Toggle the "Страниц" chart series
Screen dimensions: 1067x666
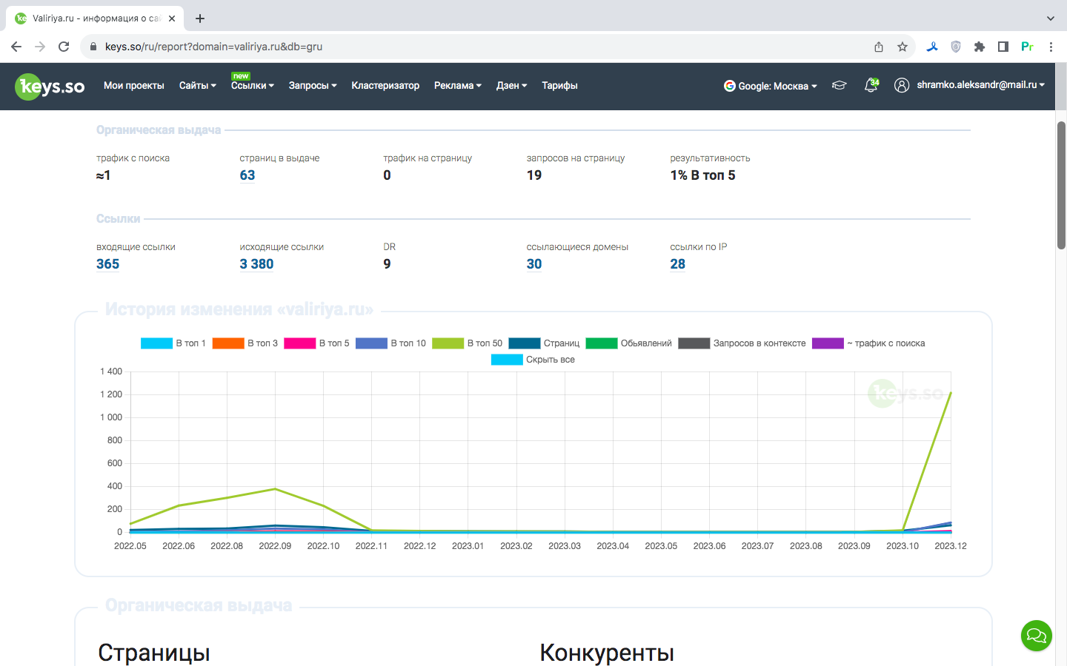pyautogui.click(x=545, y=343)
